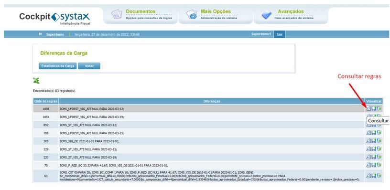Click the floppy save icon in row 75
This screenshot has width=390, height=190.
coord(374,165)
